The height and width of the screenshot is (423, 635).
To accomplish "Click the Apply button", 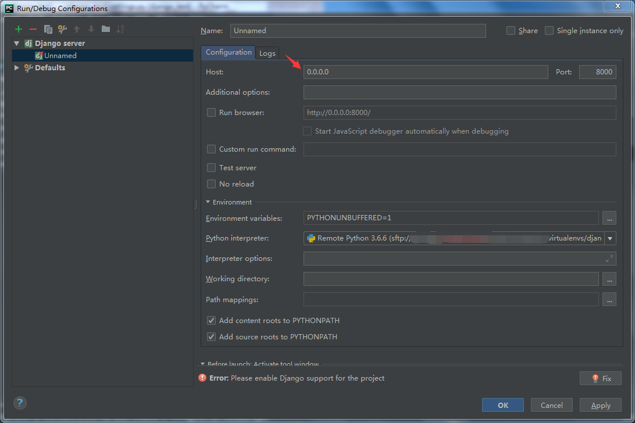I will pos(601,405).
